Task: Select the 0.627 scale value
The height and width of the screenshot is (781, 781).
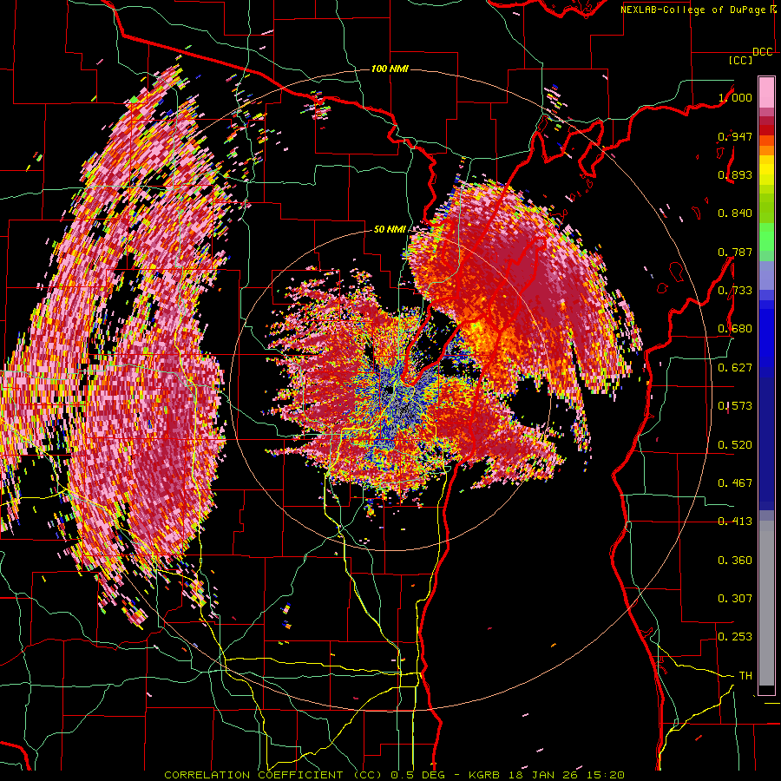Action: click(x=735, y=368)
